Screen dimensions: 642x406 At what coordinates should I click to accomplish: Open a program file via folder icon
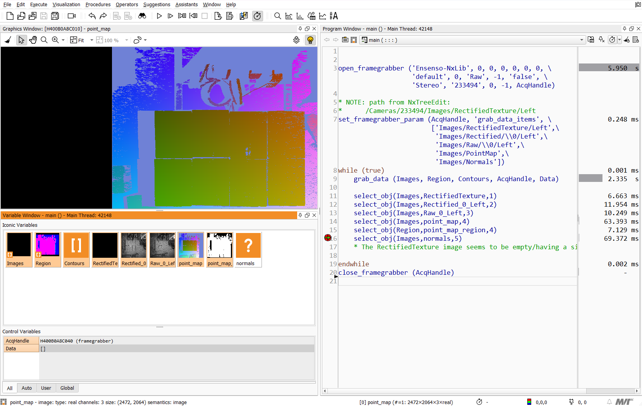(21, 16)
